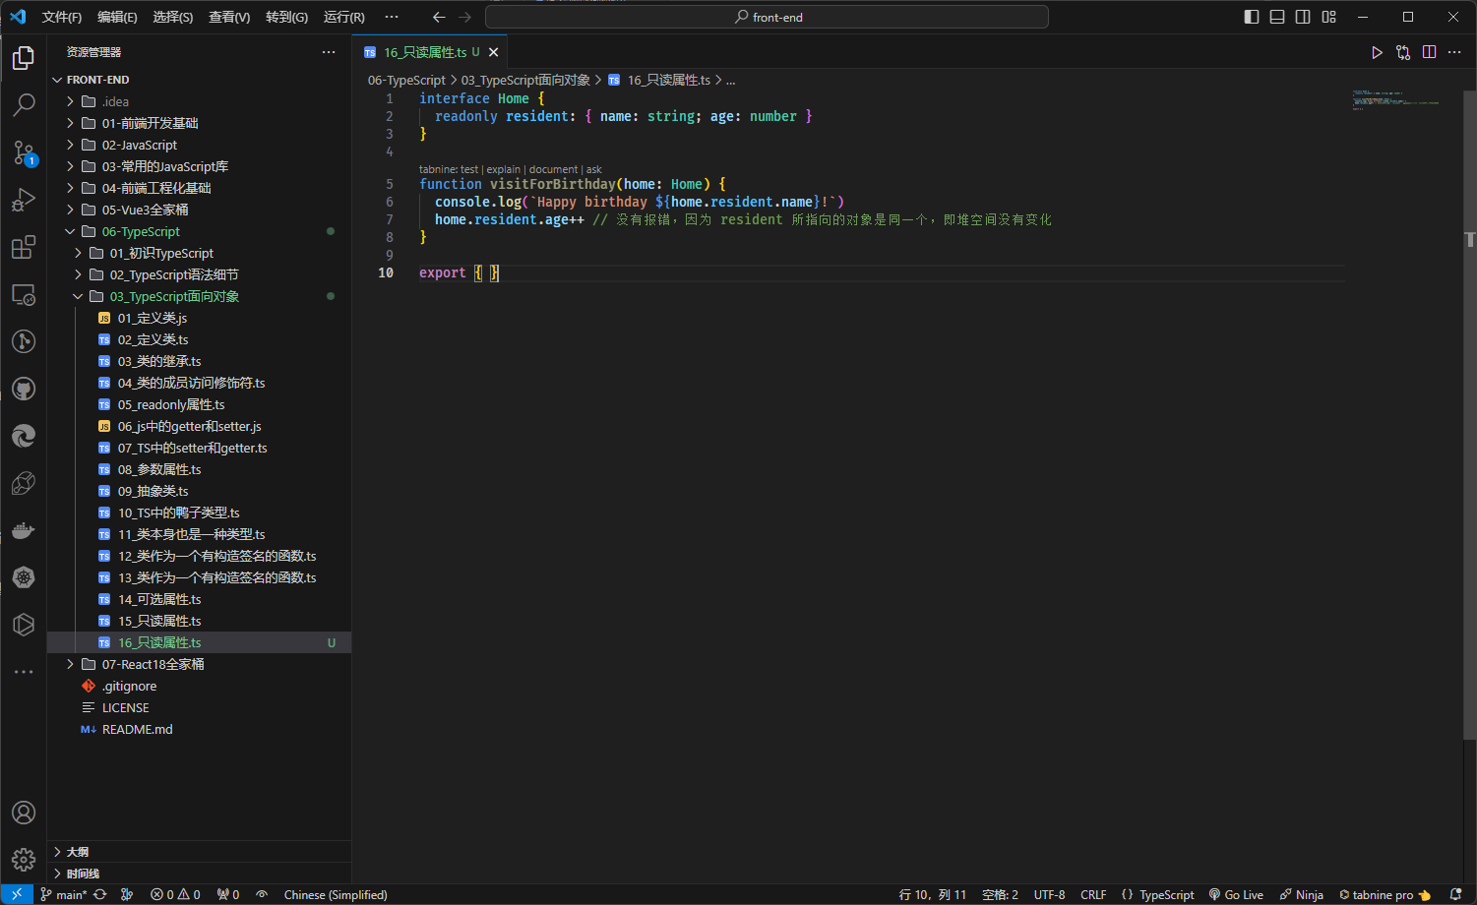Split the editor to the right
This screenshot has width=1477, height=905.
point(1429,52)
